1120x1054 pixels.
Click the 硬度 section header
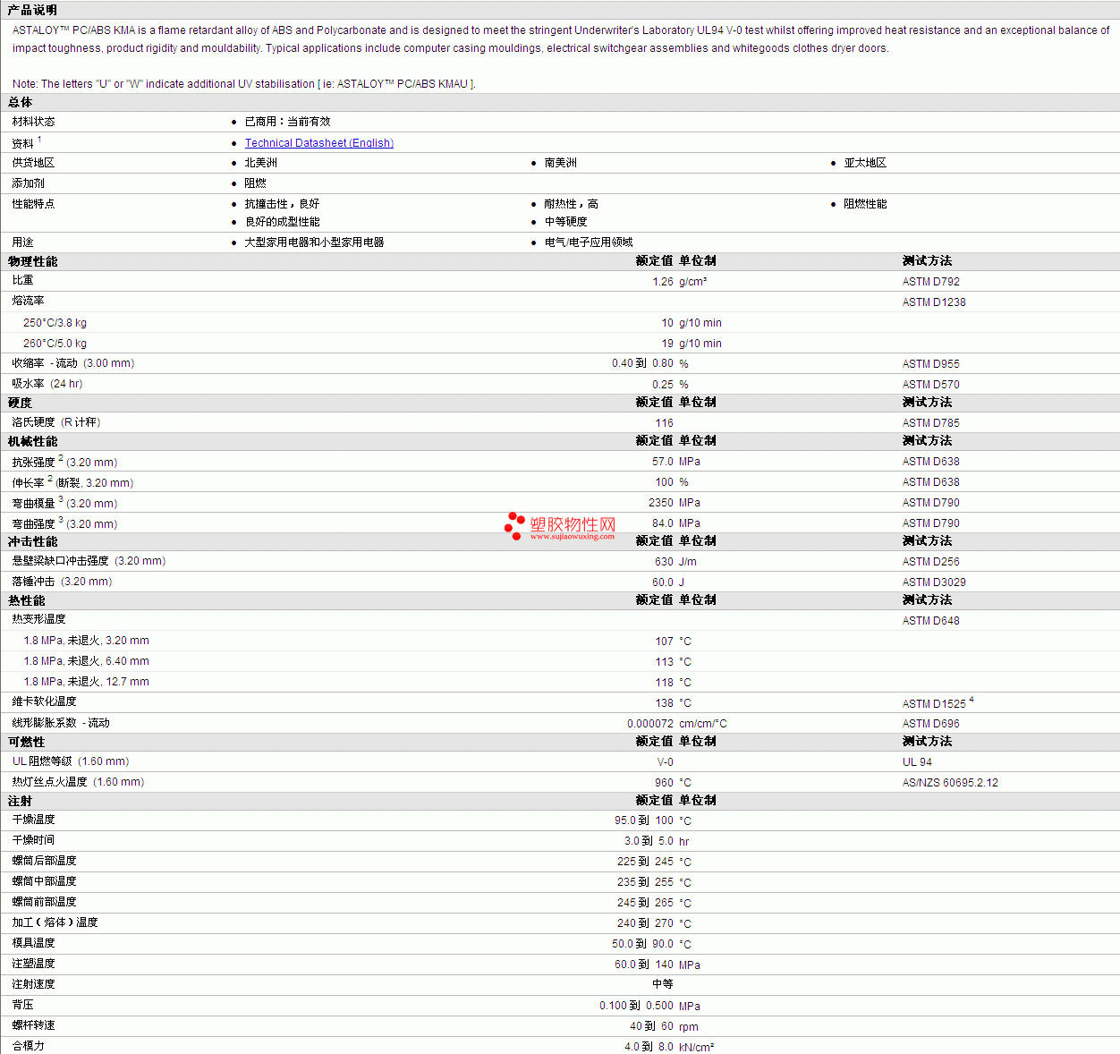[x=21, y=404]
